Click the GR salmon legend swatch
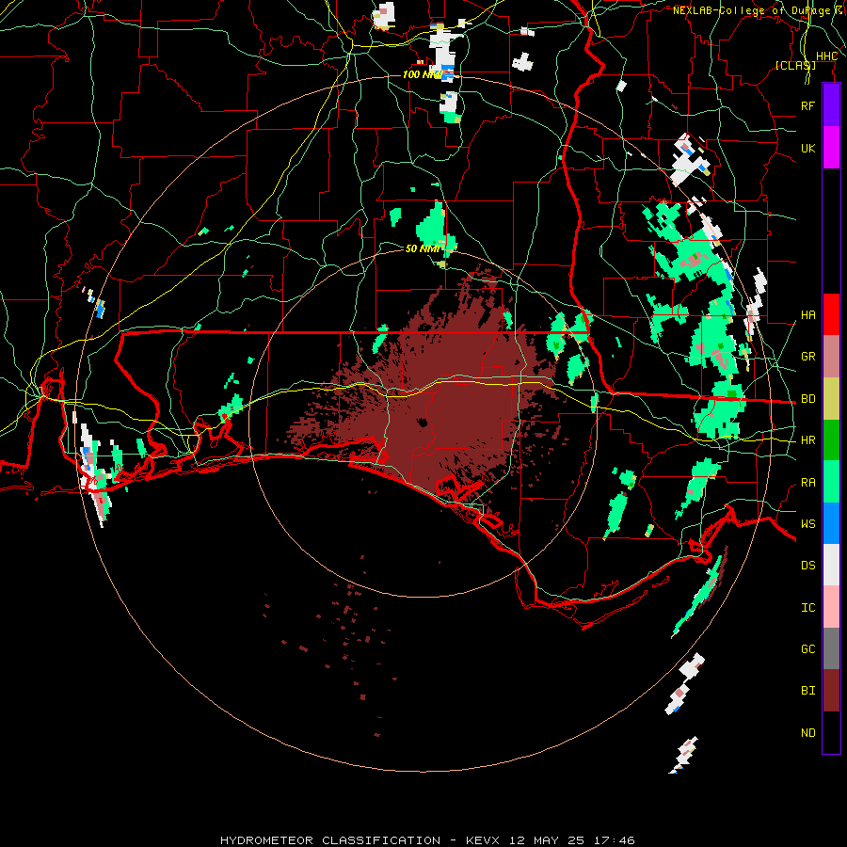Screen dimensions: 847x847 (831, 357)
